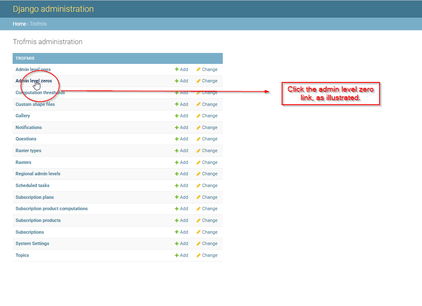This screenshot has width=422, height=306.
Task: Click the pencil icon for Scheduled tasks
Action: 198,186
